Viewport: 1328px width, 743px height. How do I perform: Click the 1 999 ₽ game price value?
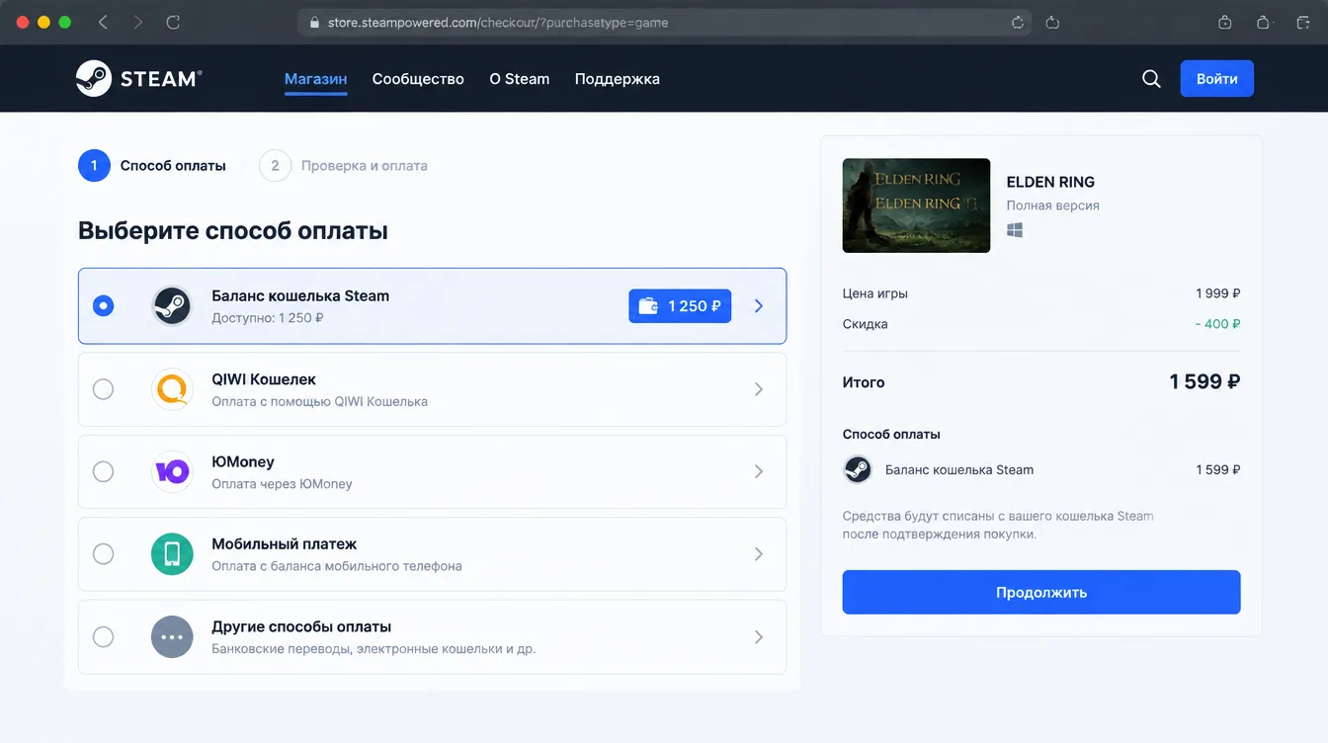coord(1217,293)
